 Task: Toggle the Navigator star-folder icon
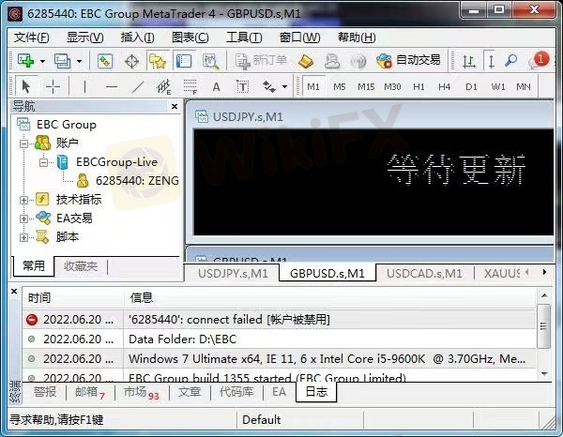158,61
